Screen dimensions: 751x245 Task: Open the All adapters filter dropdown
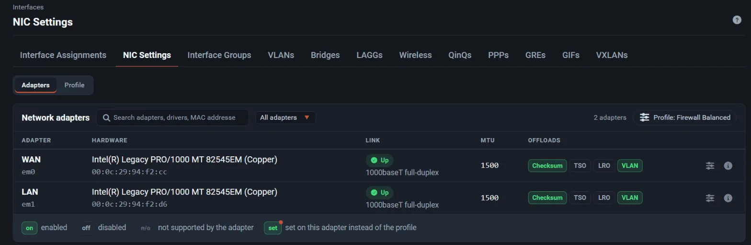285,117
